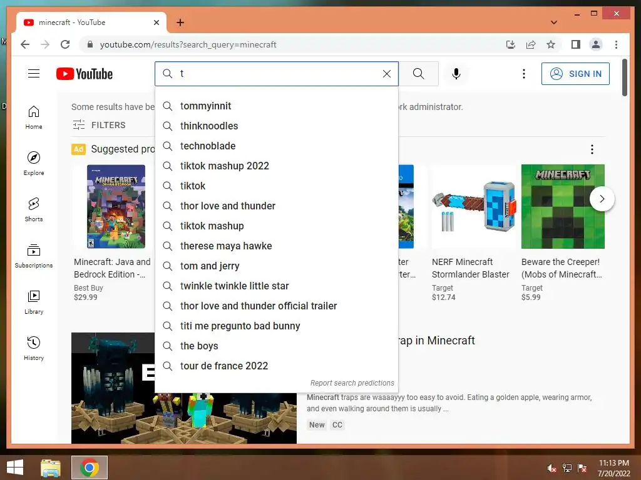Click the Chrome taskbar icon
641x480 pixels.
point(90,467)
